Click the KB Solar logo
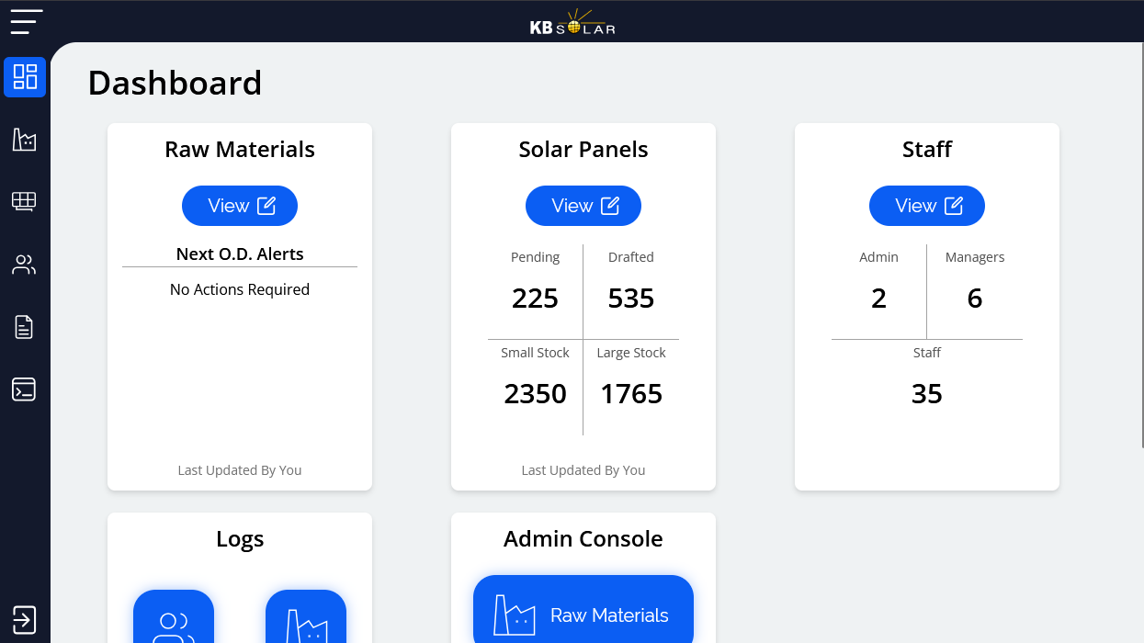The height and width of the screenshot is (643, 1144). [x=572, y=22]
